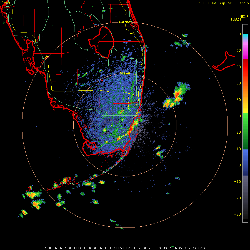Click the 60 value on the dBZ scale
The image size is (250, 250).
(239, 67)
